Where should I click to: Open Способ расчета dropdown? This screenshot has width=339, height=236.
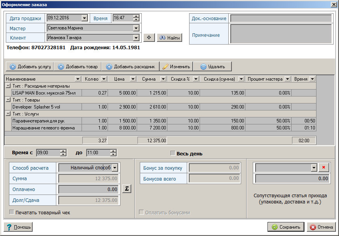tap(115, 168)
